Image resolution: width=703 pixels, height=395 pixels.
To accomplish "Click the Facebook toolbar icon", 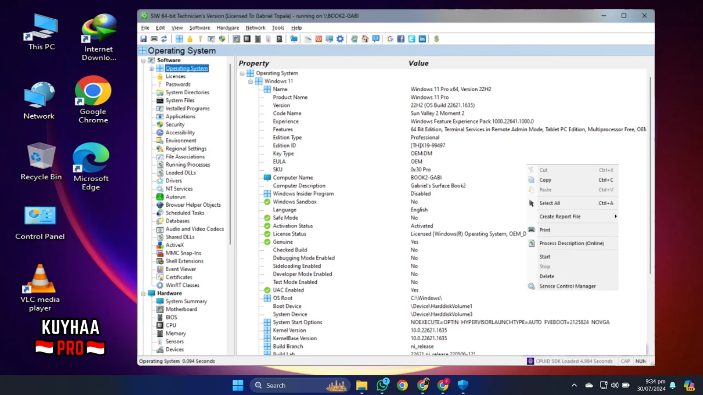I will pyautogui.click(x=401, y=39).
